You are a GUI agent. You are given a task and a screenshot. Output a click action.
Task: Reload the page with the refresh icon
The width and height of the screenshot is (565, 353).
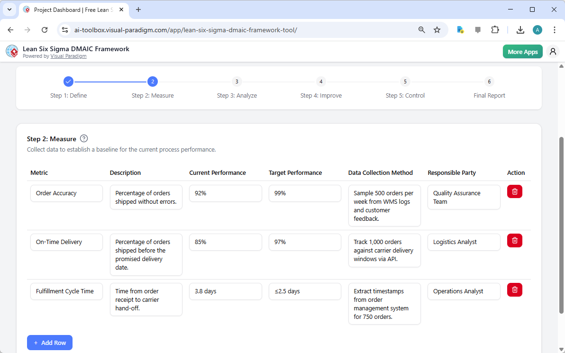coord(45,29)
